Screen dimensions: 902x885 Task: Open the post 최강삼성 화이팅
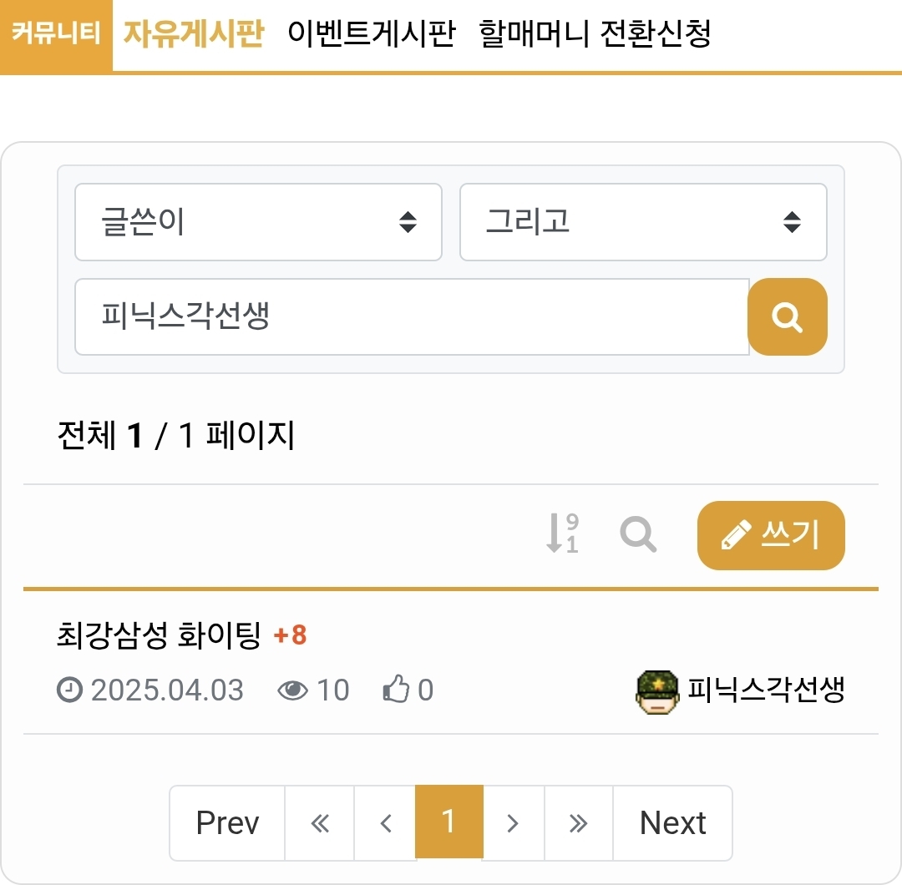pyautogui.click(x=158, y=636)
